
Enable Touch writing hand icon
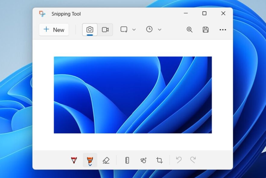click(x=143, y=160)
